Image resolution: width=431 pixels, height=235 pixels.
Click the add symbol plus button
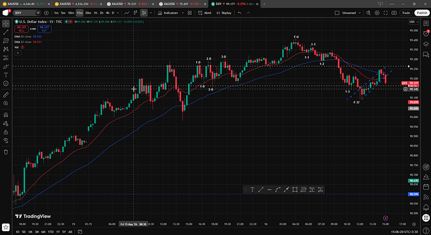click(x=46, y=13)
